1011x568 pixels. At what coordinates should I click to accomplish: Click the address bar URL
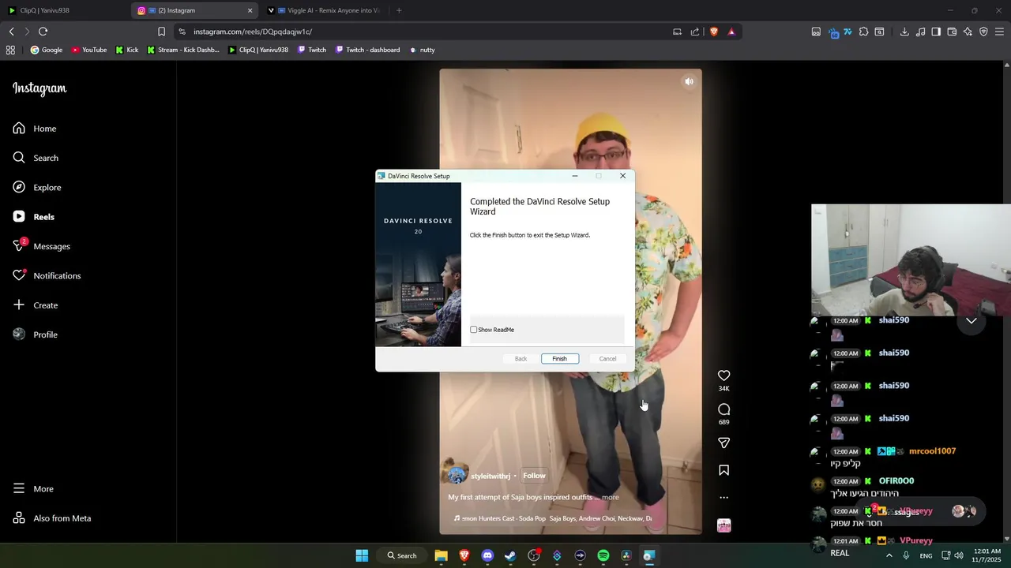(253, 32)
